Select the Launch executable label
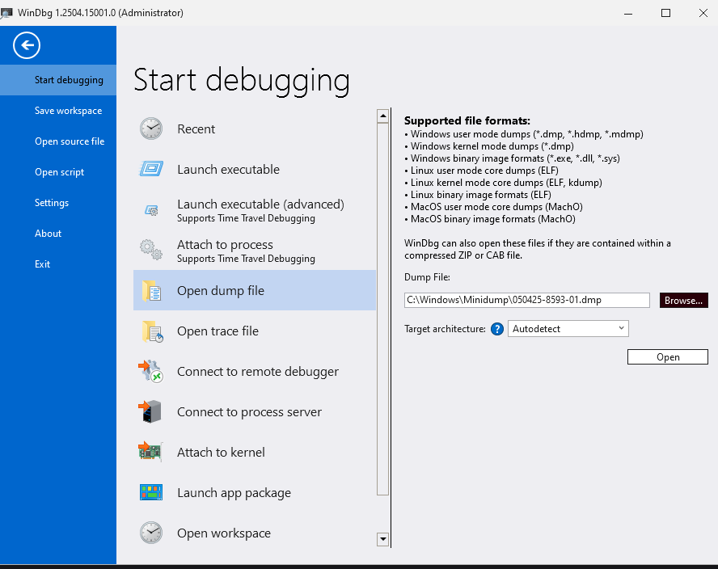Viewport: 718px width, 569px height. coord(229,170)
